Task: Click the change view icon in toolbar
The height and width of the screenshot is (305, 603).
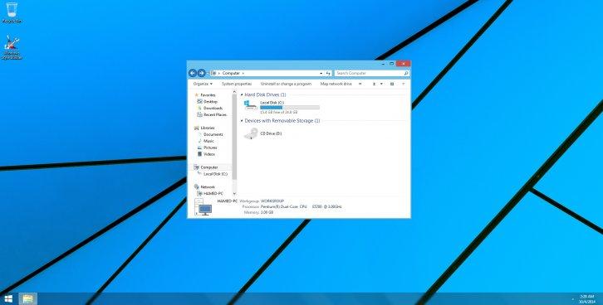Action: tap(374, 84)
